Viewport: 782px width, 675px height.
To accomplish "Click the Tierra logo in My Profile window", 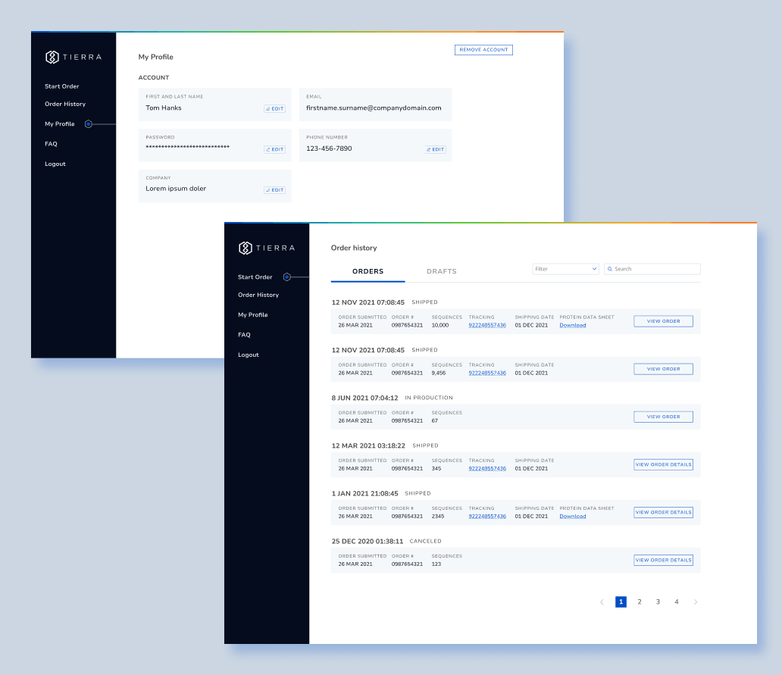I will pos(74,57).
